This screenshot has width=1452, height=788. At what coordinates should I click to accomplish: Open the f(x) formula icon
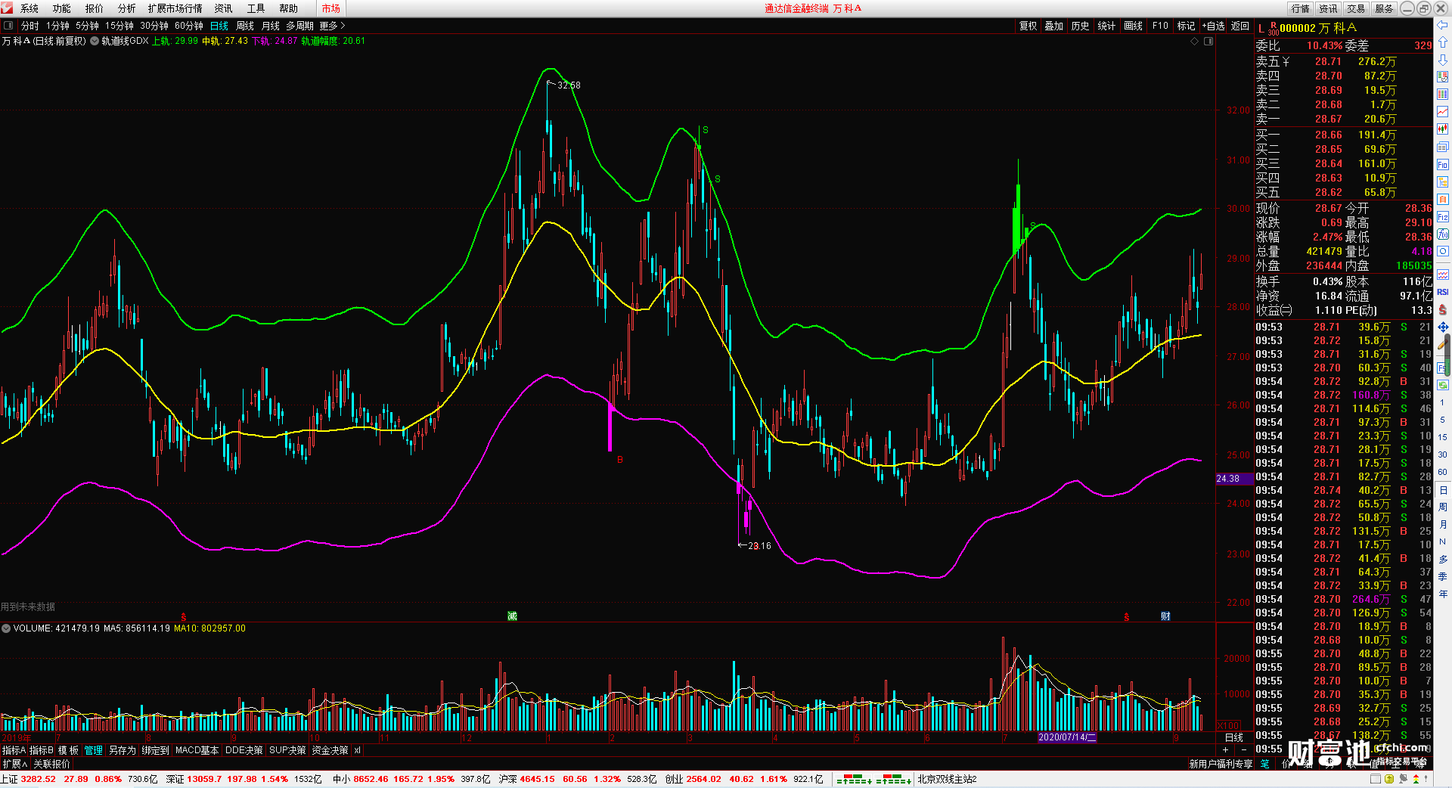pyautogui.click(x=1443, y=234)
